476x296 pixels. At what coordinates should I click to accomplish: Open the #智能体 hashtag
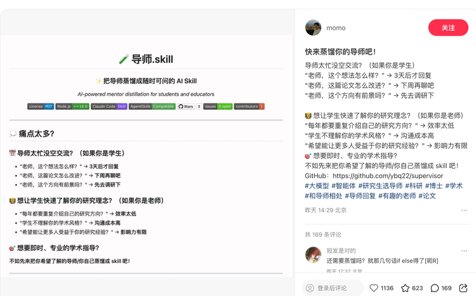click(343, 186)
